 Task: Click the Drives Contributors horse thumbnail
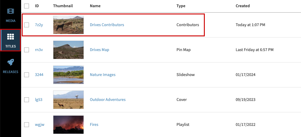coord(68,25)
